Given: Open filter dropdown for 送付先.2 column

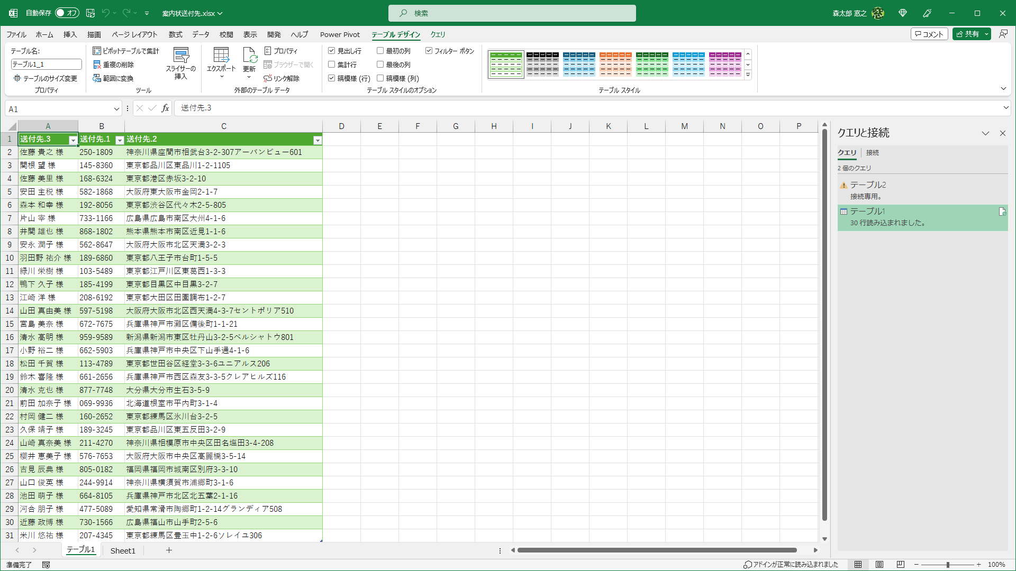Looking at the screenshot, I should pyautogui.click(x=317, y=140).
